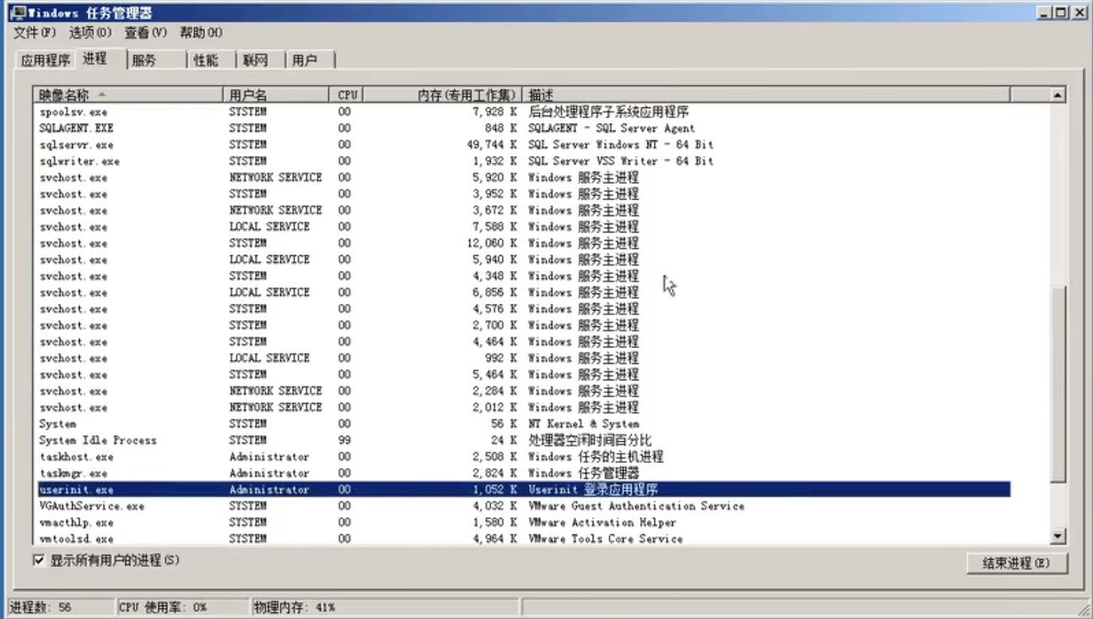
Task: Select the sqlwriter.exe process row
Action: (524, 161)
